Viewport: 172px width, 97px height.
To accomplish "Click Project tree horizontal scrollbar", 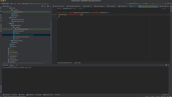I will pyautogui.click(x=23, y=63).
